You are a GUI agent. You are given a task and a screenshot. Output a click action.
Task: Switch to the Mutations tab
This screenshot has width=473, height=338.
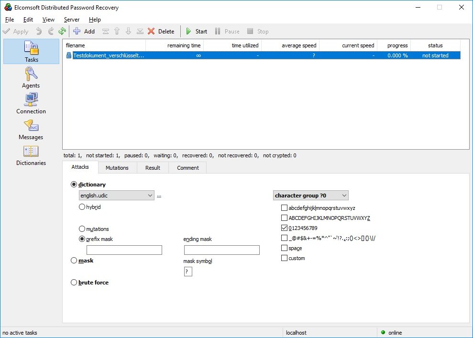pos(117,168)
